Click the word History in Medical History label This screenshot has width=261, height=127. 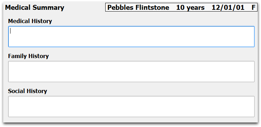tap(42, 21)
